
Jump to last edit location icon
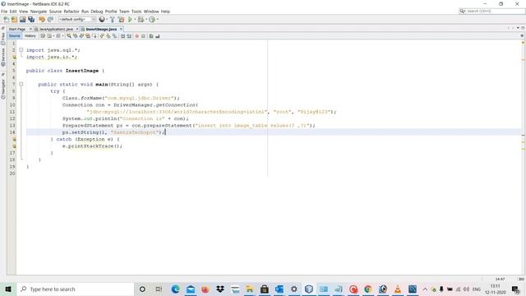pos(43,36)
